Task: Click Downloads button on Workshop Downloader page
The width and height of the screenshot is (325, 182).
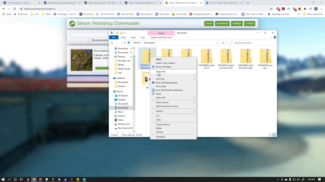Action: [222, 24]
